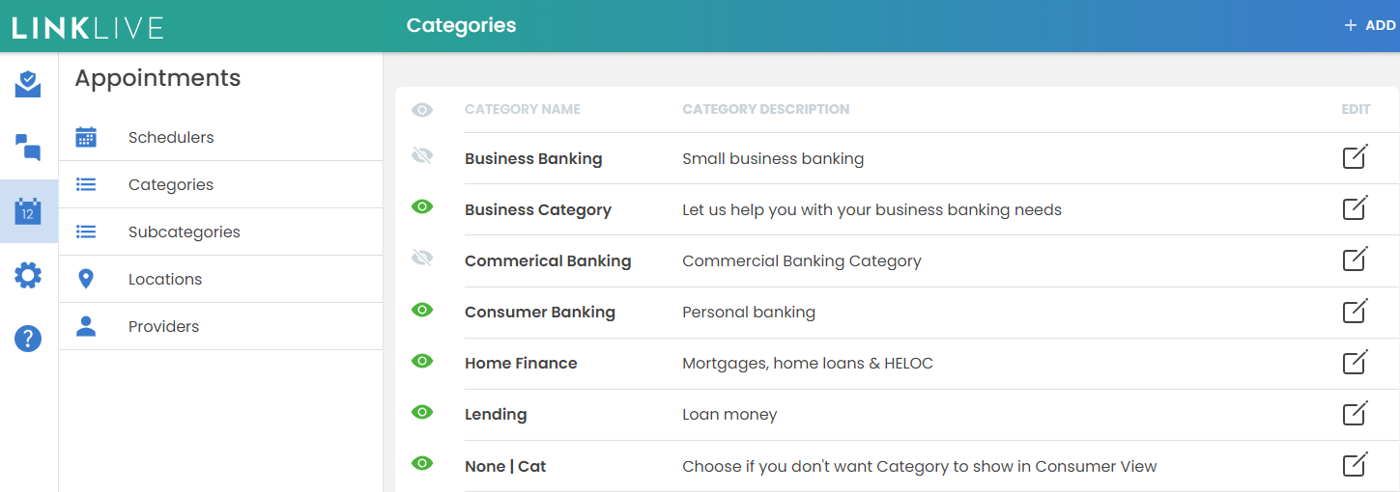The width and height of the screenshot is (1400, 492).
Task: Toggle visibility of Commerical Banking category
Action: pos(422,258)
